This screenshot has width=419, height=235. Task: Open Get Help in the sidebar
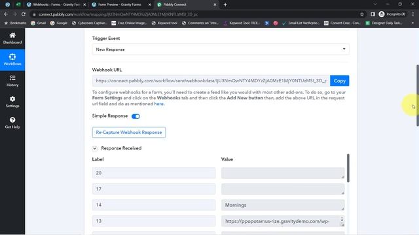(x=12, y=123)
